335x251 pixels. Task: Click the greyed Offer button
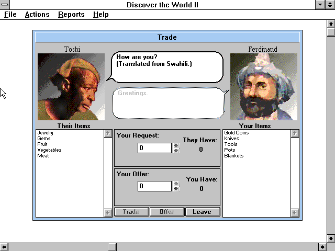[167, 212]
